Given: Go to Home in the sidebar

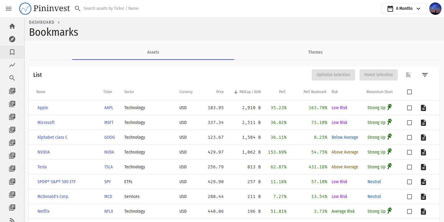Looking at the screenshot, I should [12, 26].
